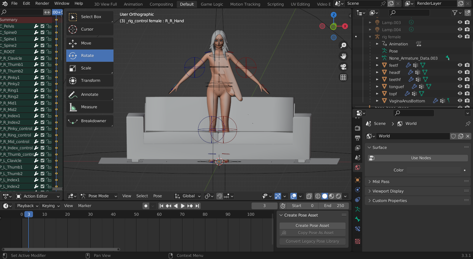Switch to Animation workspace tab
This screenshot has height=259, width=473.
[x=133, y=4]
